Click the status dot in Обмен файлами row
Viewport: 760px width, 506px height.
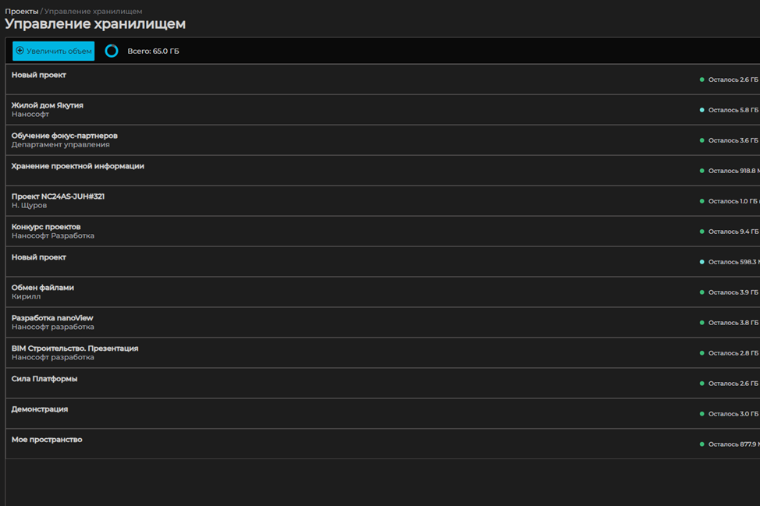click(x=702, y=292)
